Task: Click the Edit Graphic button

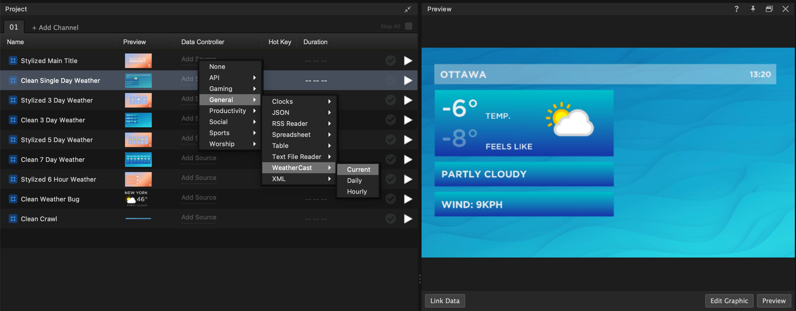Action: point(729,301)
